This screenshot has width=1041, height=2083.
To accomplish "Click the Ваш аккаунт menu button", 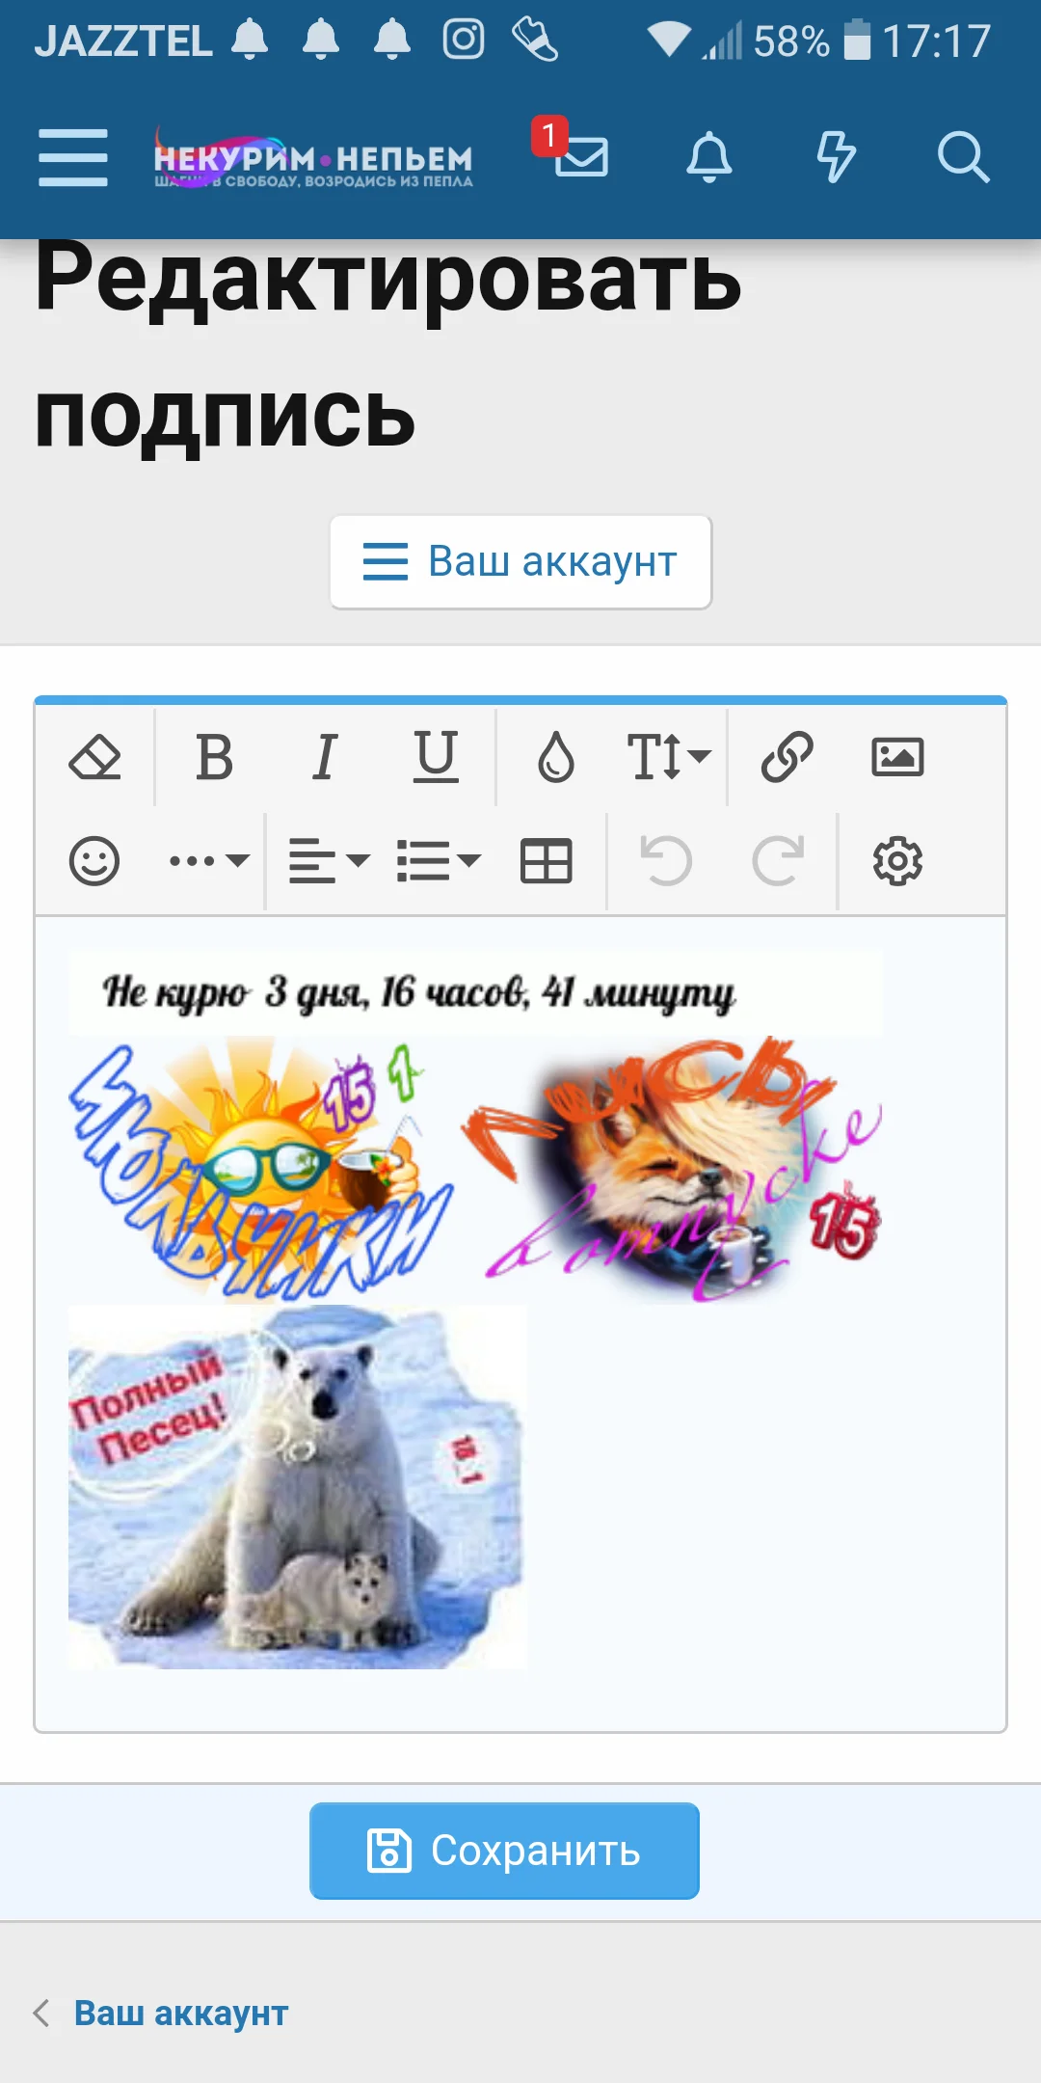I will pyautogui.click(x=520, y=561).
